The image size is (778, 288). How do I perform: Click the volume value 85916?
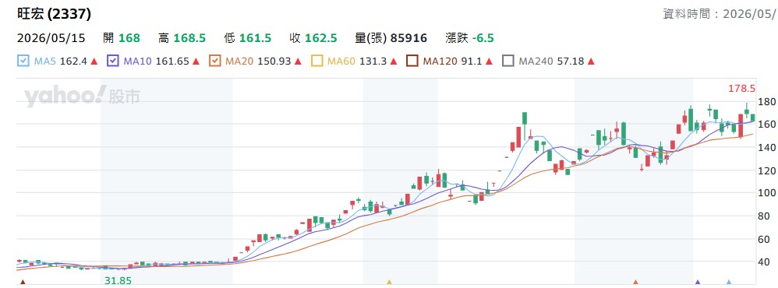click(408, 38)
